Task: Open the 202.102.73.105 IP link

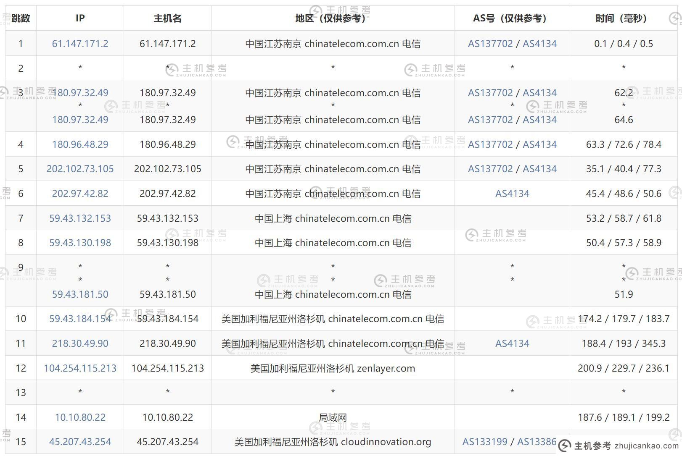Action: [80, 169]
